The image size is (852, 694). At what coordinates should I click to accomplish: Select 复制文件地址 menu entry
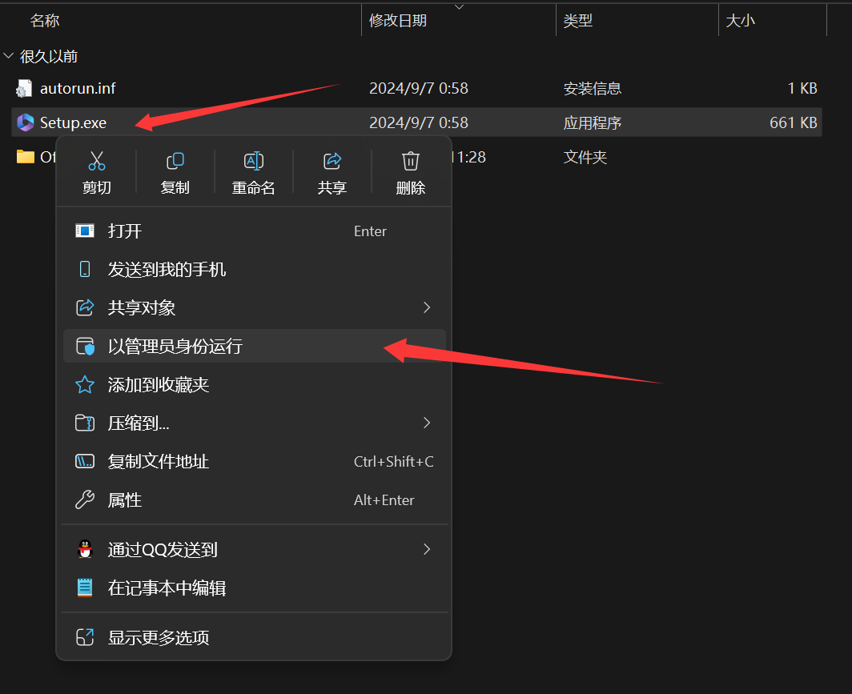click(159, 462)
